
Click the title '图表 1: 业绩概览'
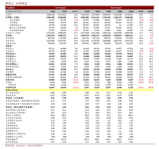point(16,3)
